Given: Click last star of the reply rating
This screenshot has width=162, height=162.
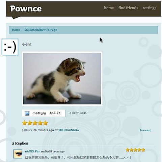Looking at the screenshot, I should pos(143,150).
